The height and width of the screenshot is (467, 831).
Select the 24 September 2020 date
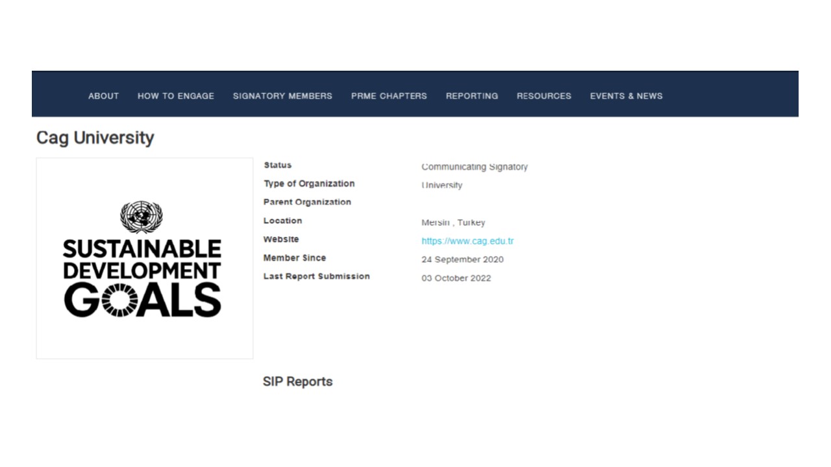pos(462,259)
